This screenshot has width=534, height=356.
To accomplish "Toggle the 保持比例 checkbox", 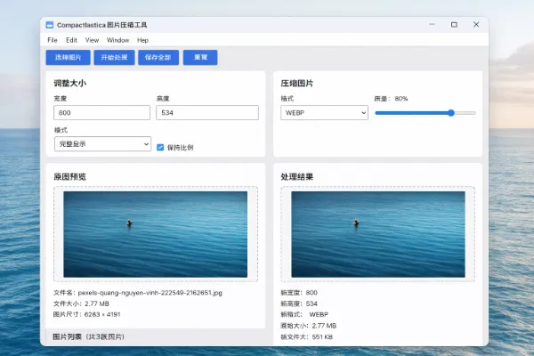I will click(x=160, y=147).
